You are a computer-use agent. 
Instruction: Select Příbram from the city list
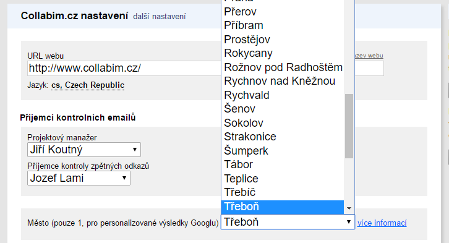pyautogui.click(x=283, y=25)
